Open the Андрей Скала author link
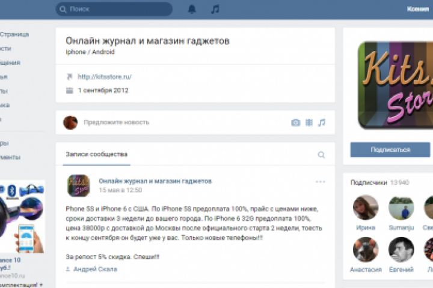 click(x=95, y=269)
